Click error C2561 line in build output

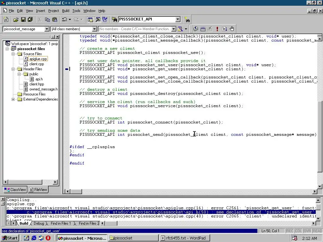[161, 208]
